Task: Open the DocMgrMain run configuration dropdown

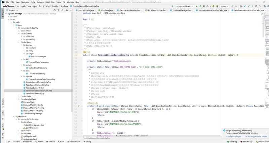Action: click(x=184, y=6)
